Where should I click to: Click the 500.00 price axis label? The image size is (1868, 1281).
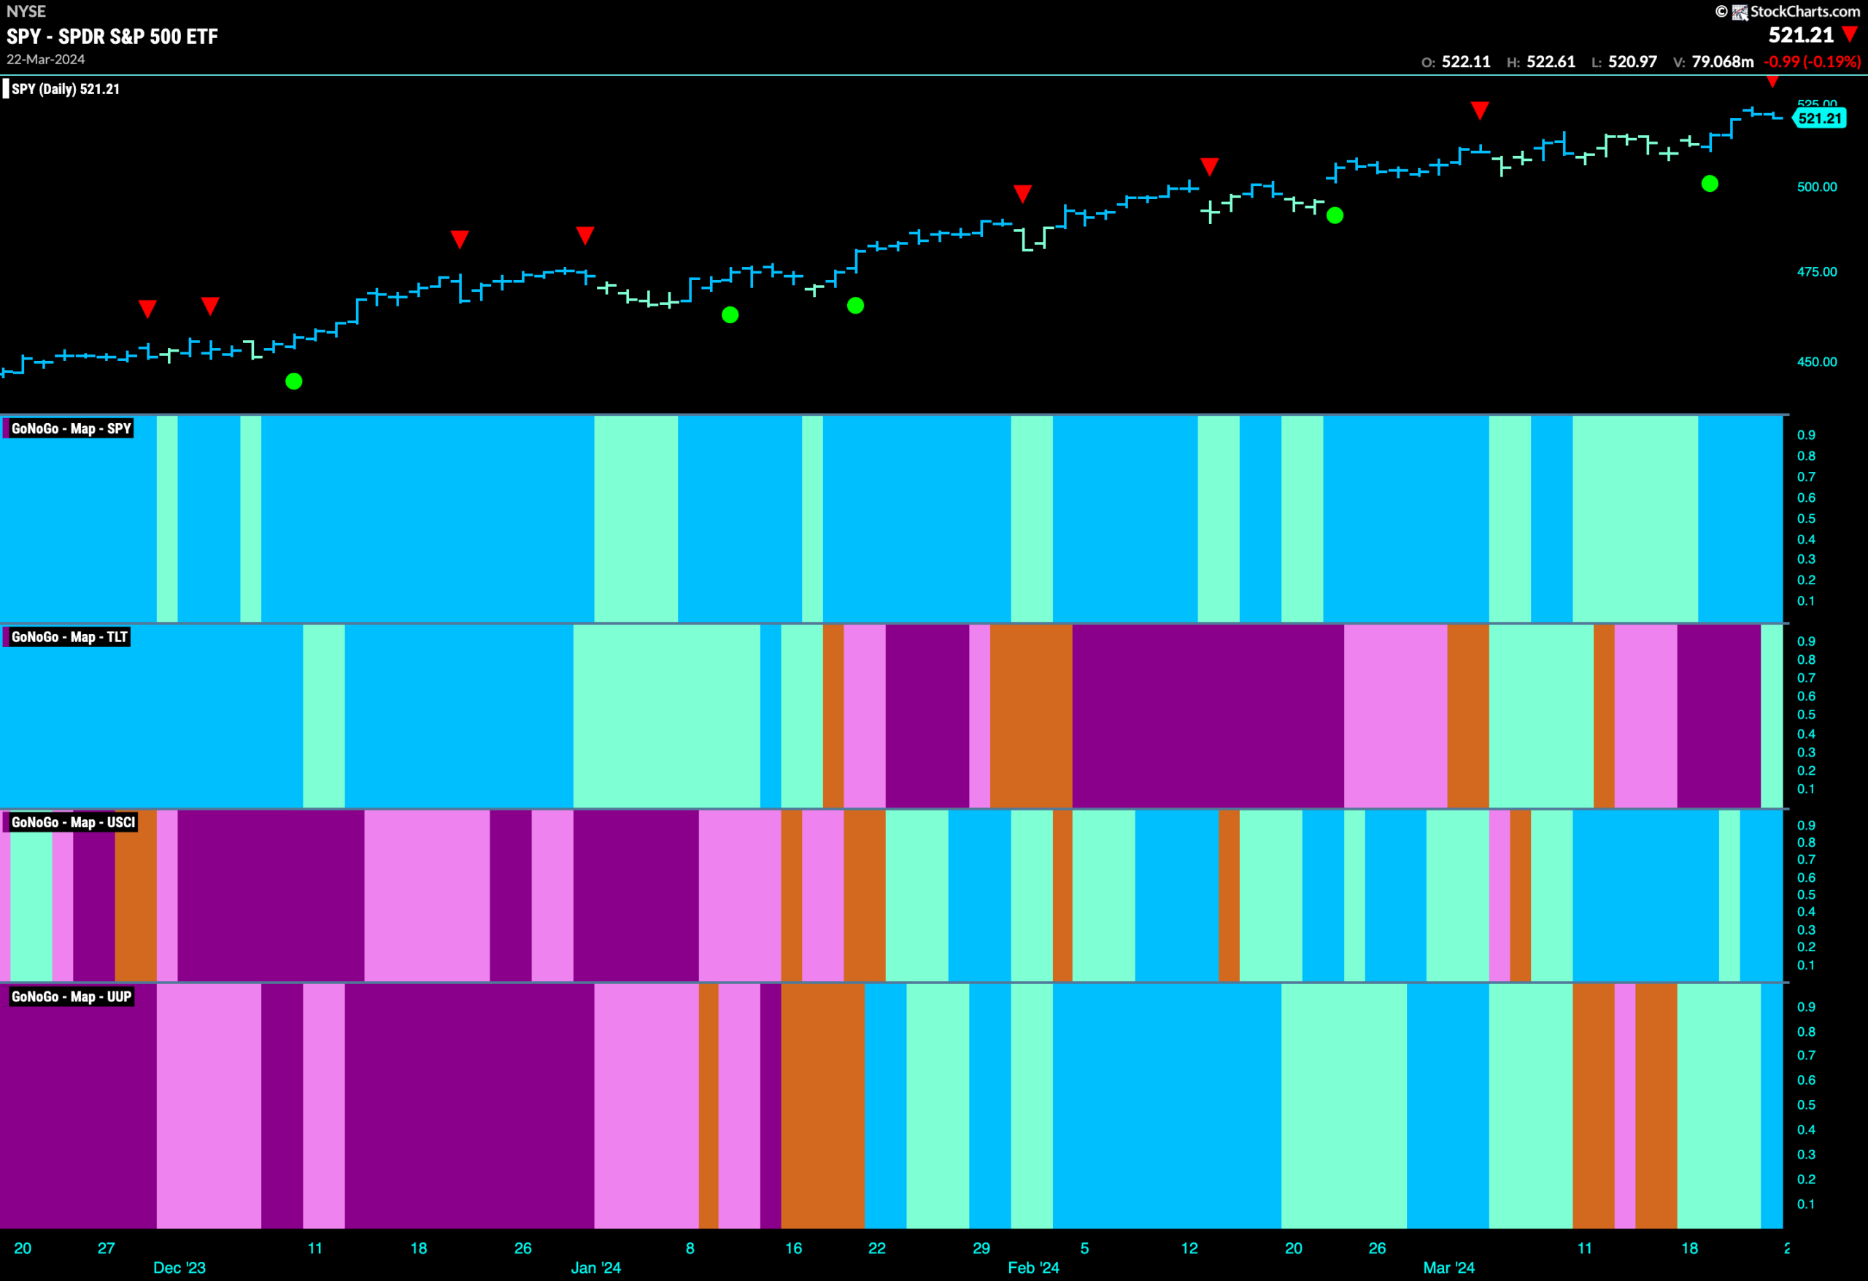(1818, 187)
